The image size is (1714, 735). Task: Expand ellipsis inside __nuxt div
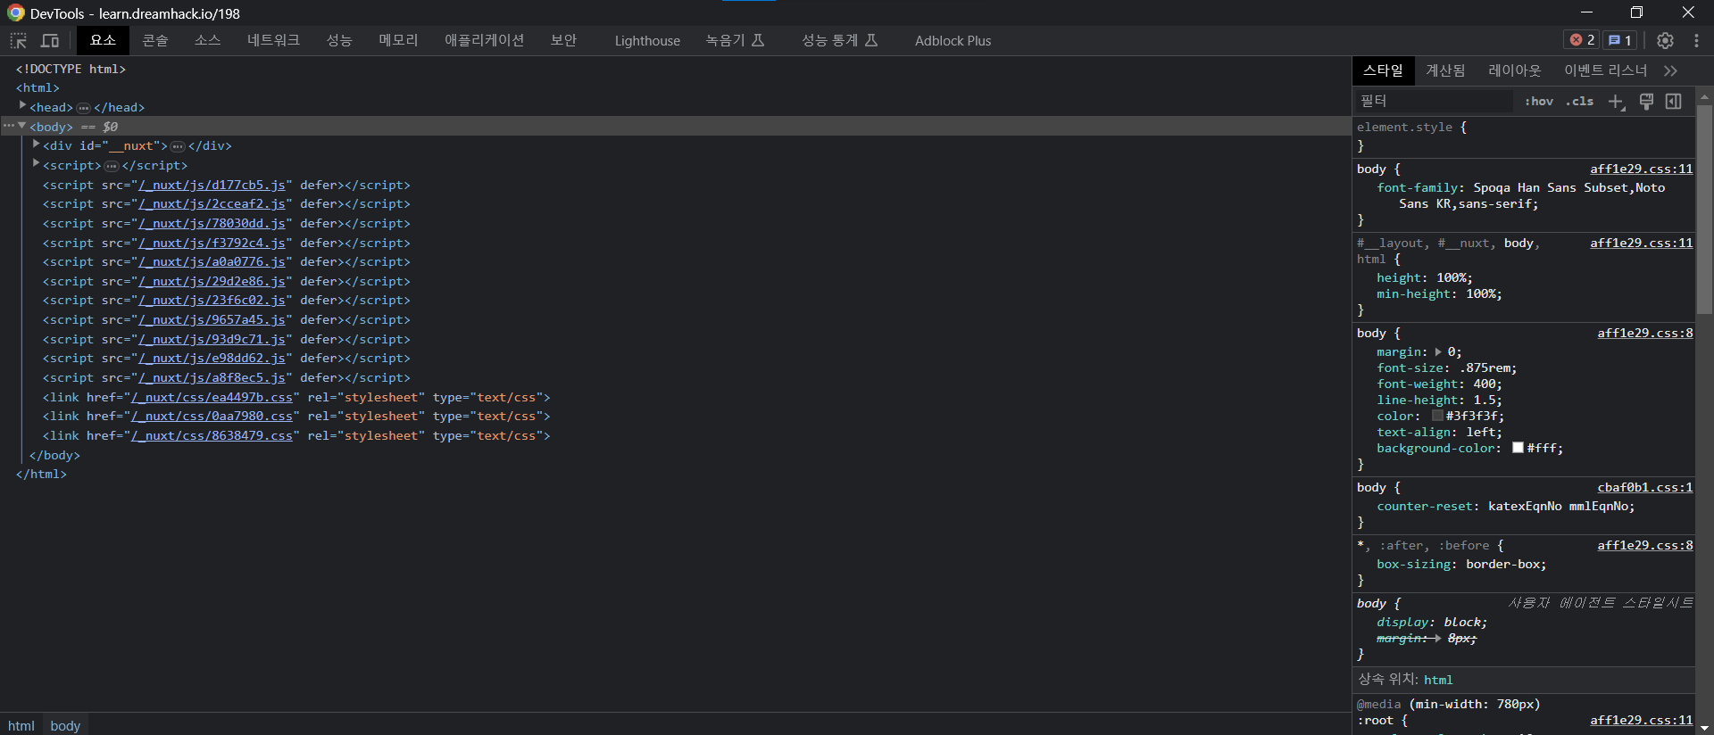click(178, 146)
